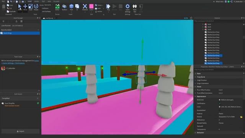Switch to the VIEW ribbon tab
Viewport: 245px width, 138px height.
[x=49, y=2]
